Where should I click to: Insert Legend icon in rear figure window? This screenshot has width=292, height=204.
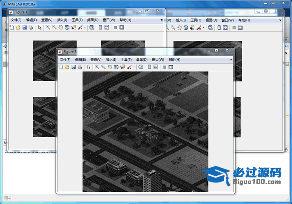click(x=225, y=28)
